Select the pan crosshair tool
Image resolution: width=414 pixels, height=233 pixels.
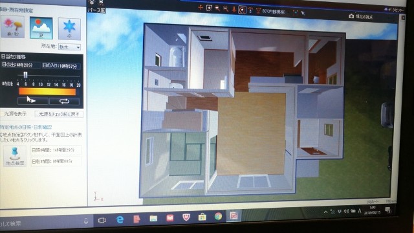(x=201, y=8)
